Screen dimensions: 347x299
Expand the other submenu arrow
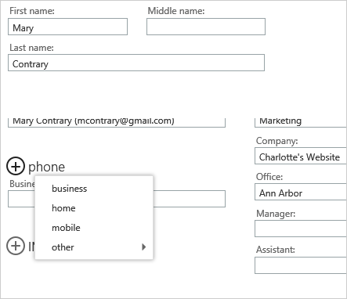143,247
